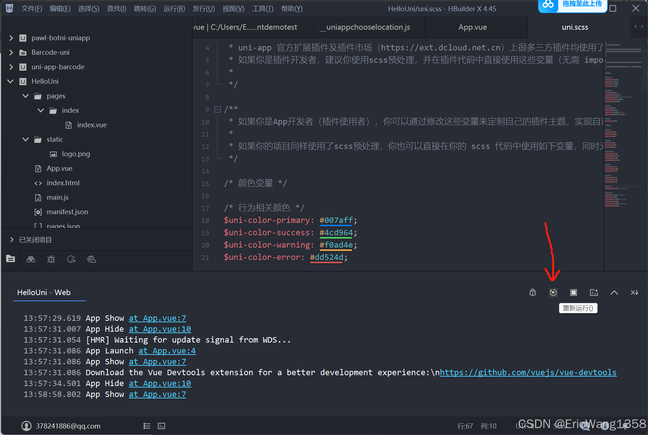
Task: Click the source sync sidebar icon
Action: coord(71,259)
